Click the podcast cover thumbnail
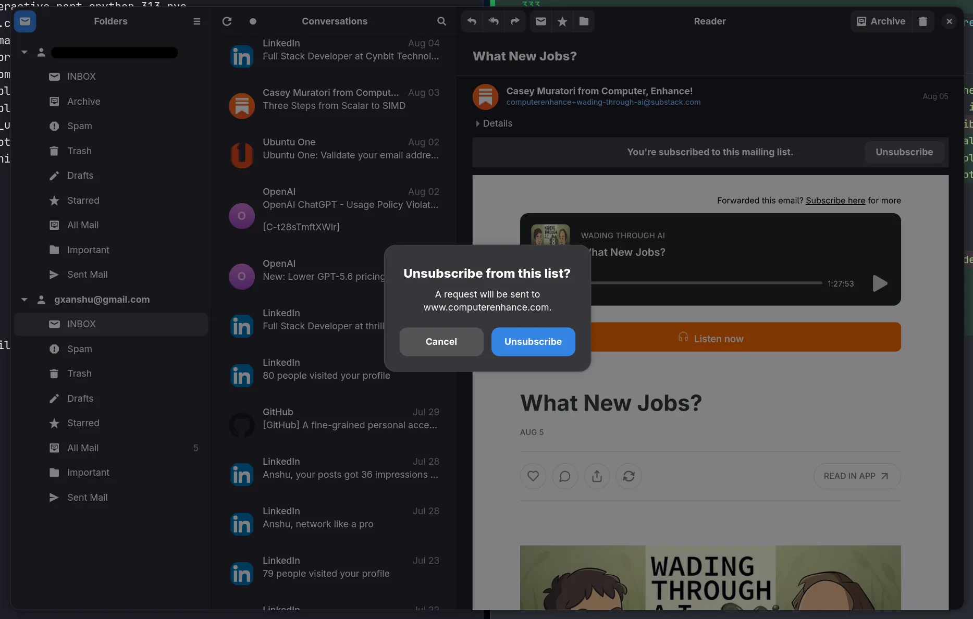The height and width of the screenshot is (619, 973). coord(550,234)
